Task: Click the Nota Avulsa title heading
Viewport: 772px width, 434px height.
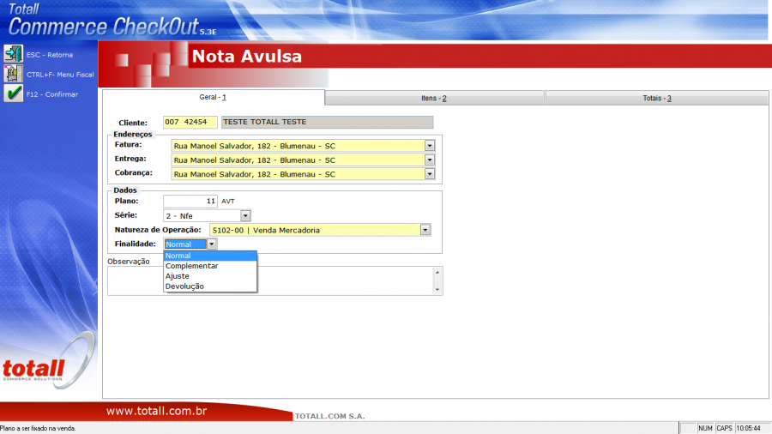Action: [x=247, y=56]
